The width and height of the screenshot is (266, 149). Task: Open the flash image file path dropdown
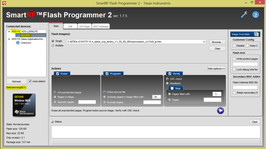(x=204, y=42)
